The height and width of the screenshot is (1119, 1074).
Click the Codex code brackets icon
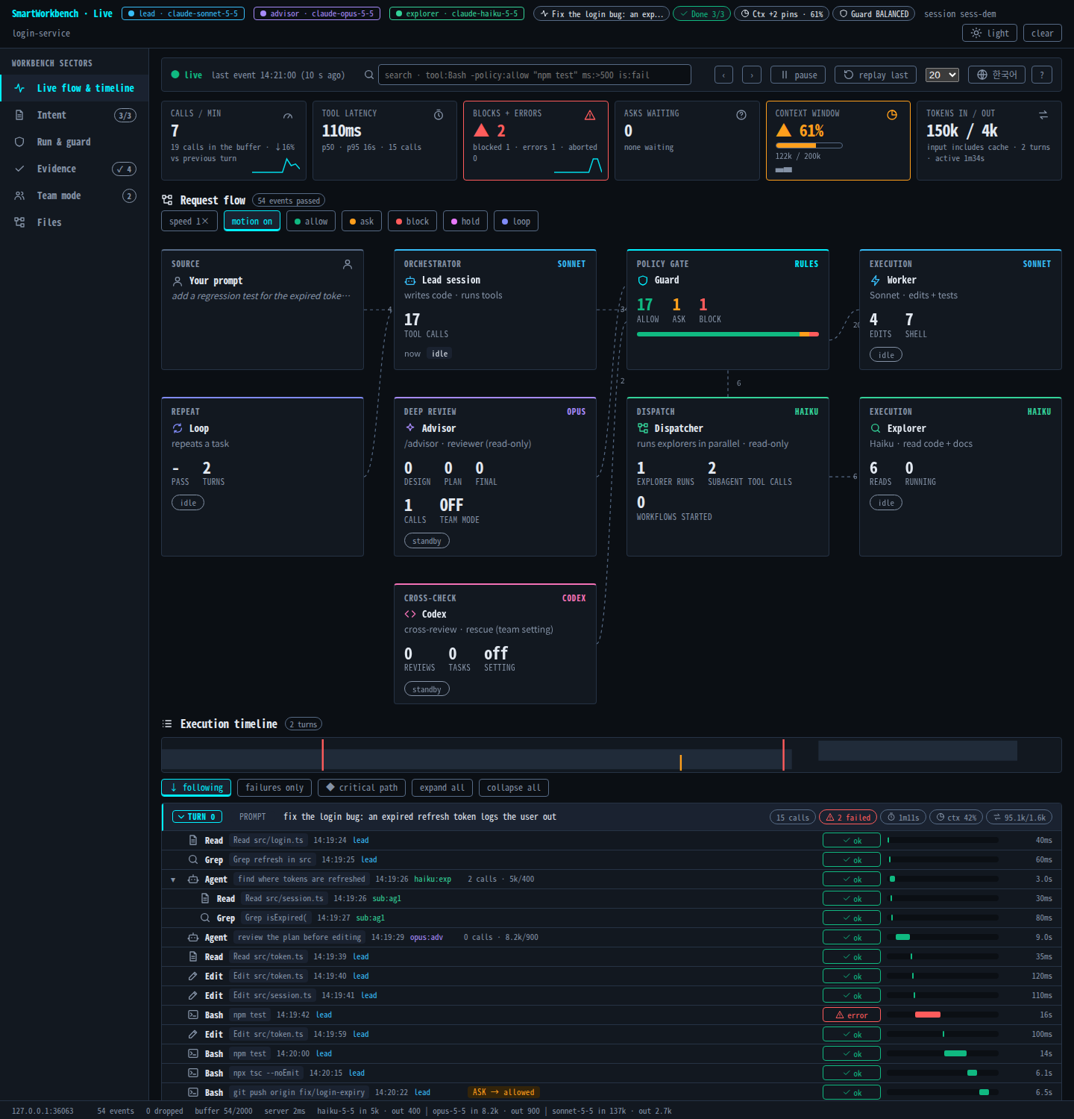[x=410, y=614]
